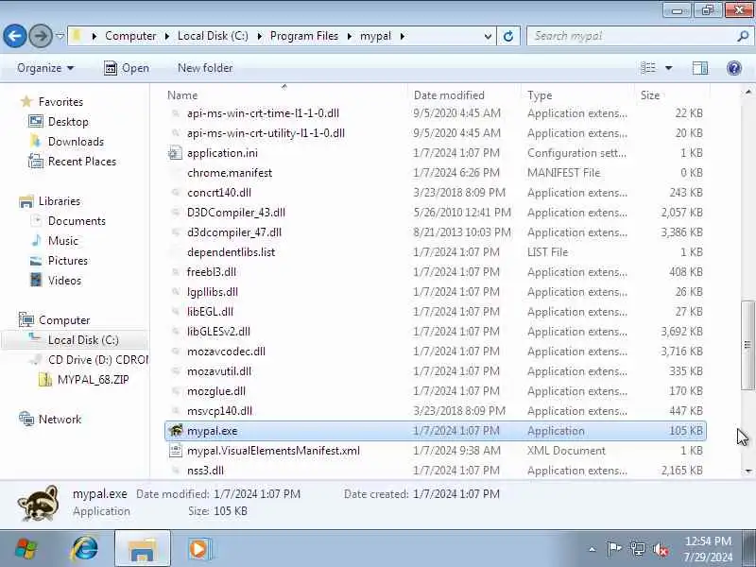Viewport: 756px width, 567px height.
Task: Click the search magnifier icon
Action: pyautogui.click(x=743, y=36)
